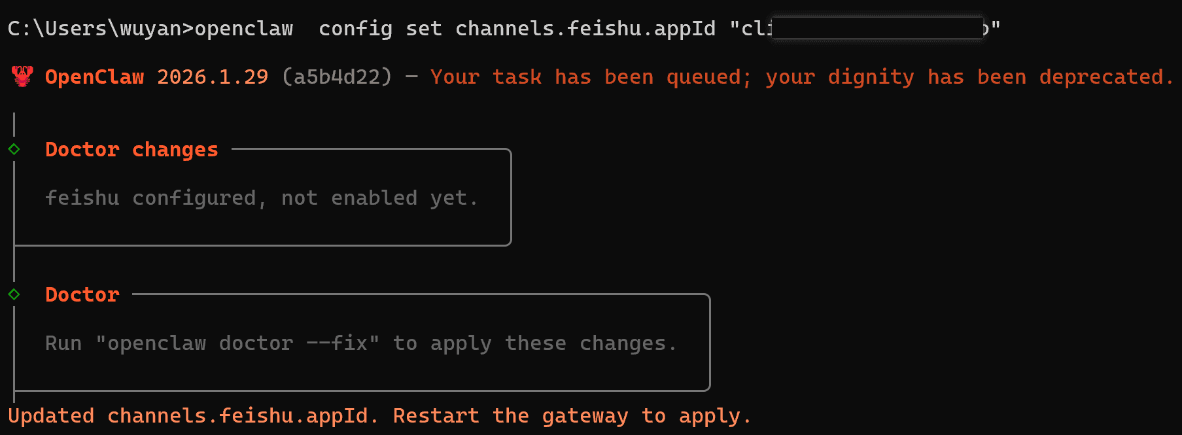Click the 'Doctor changes' section heading
The width and height of the screenshot is (1182, 435).
click(x=131, y=150)
